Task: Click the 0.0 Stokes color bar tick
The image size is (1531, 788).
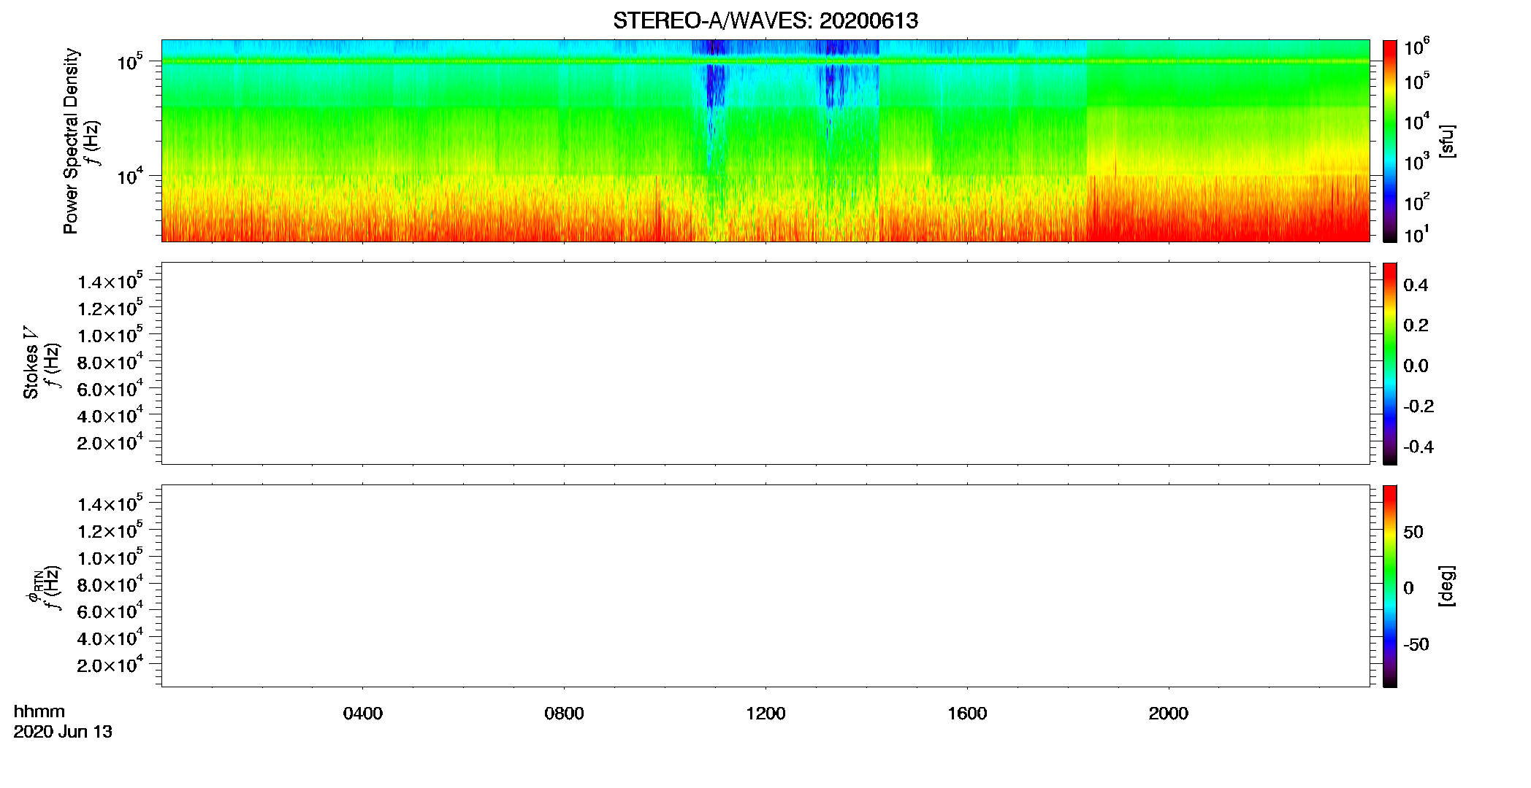Action: [x=1416, y=366]
